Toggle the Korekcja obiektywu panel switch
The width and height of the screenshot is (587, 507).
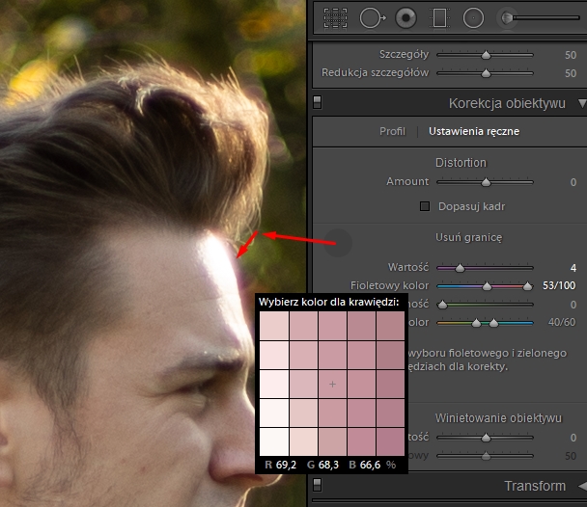pyautogui.click(x=317, y=102)
